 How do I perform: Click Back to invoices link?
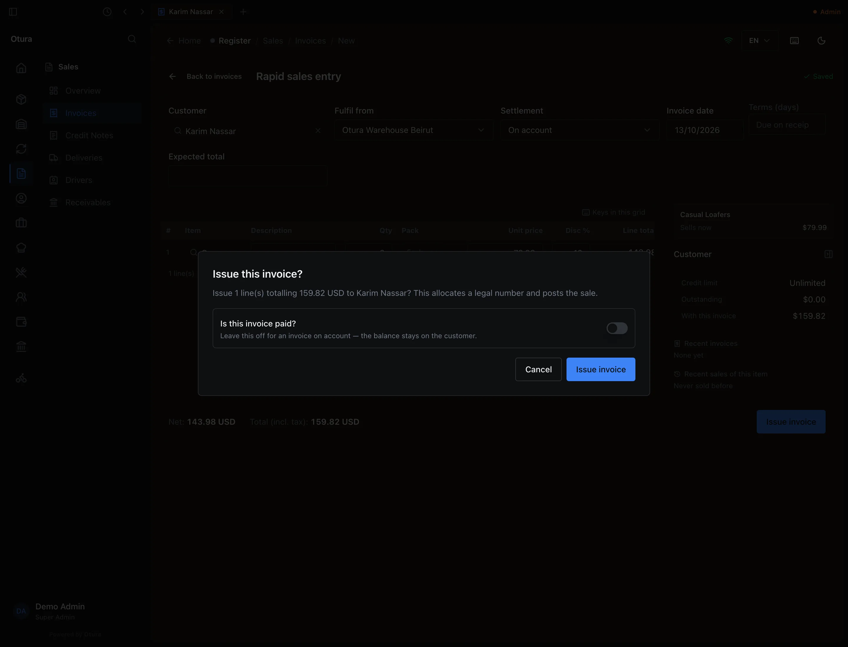(205, 76)
